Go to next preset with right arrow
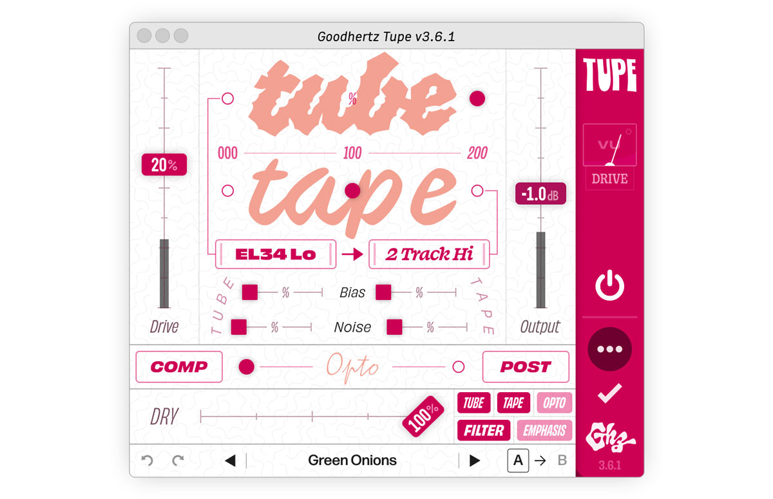 point(475,460)
